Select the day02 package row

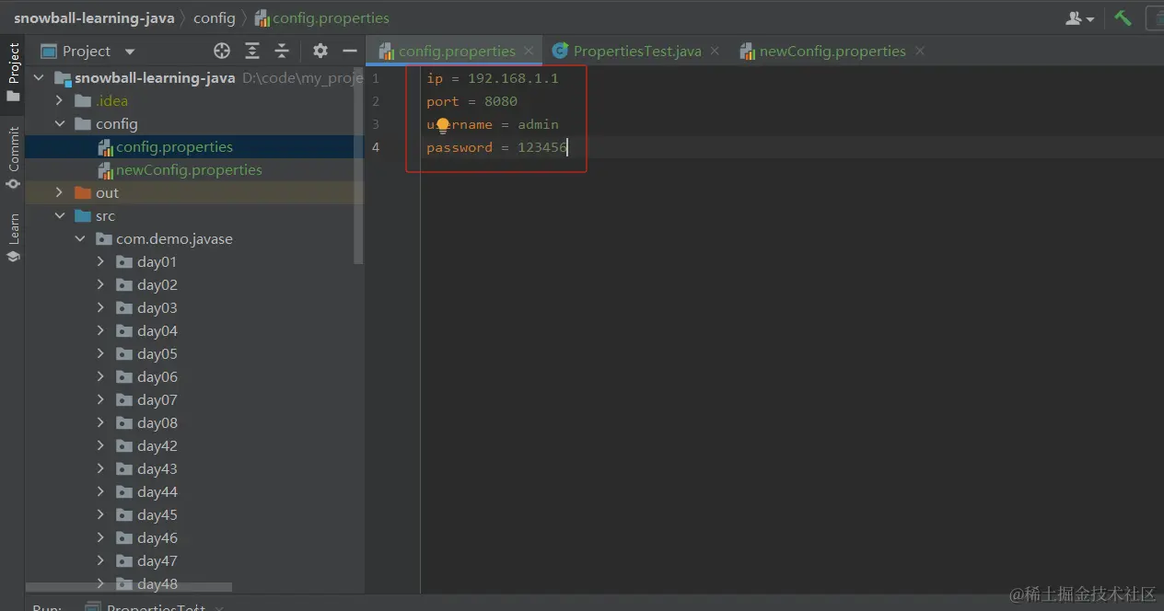(194, 285)
